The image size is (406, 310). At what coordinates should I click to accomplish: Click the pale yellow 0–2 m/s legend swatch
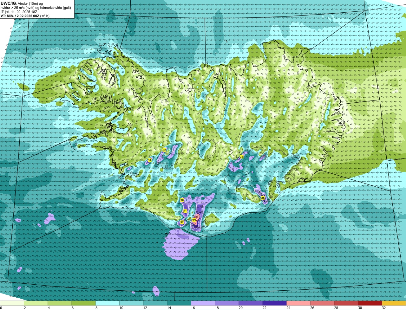click(12, 303)
